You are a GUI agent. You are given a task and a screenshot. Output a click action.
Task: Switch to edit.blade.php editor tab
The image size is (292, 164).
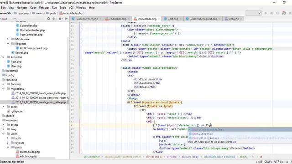click(118, 19)
